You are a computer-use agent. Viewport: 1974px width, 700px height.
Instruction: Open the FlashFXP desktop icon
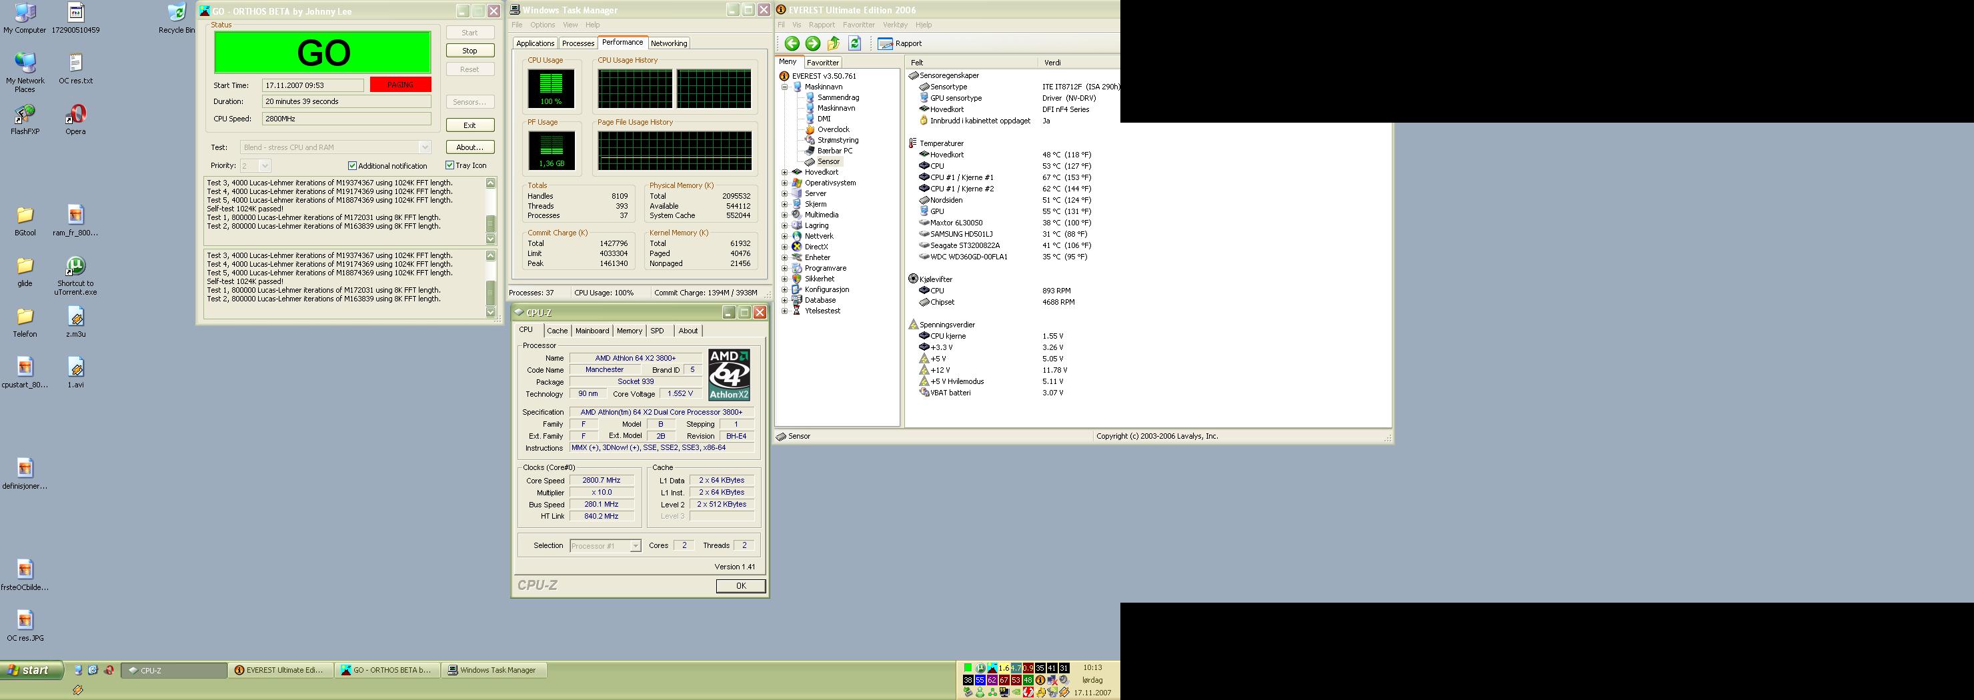(x=25, y=119)
